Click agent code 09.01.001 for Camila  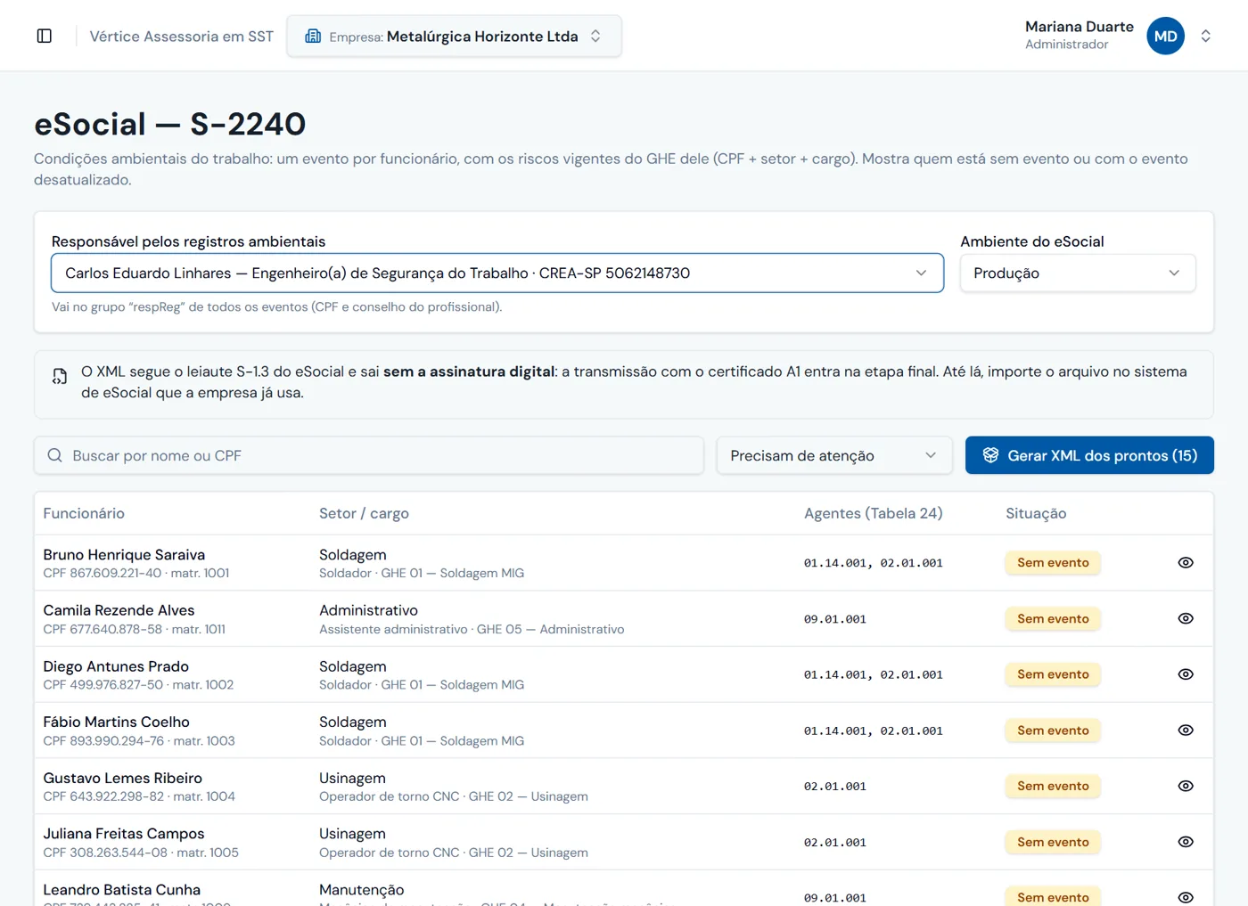pos(835,619)
